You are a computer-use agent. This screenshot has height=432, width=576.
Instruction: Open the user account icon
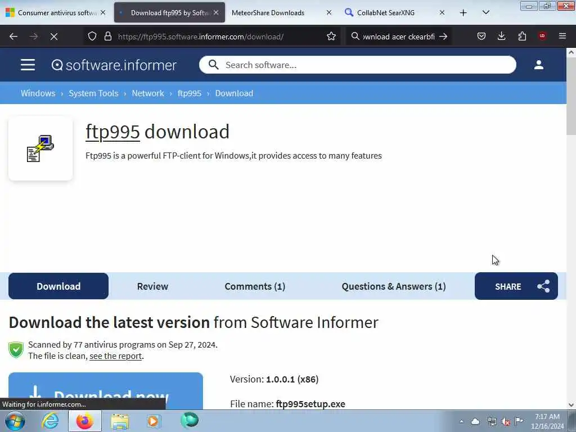[538, 65]
